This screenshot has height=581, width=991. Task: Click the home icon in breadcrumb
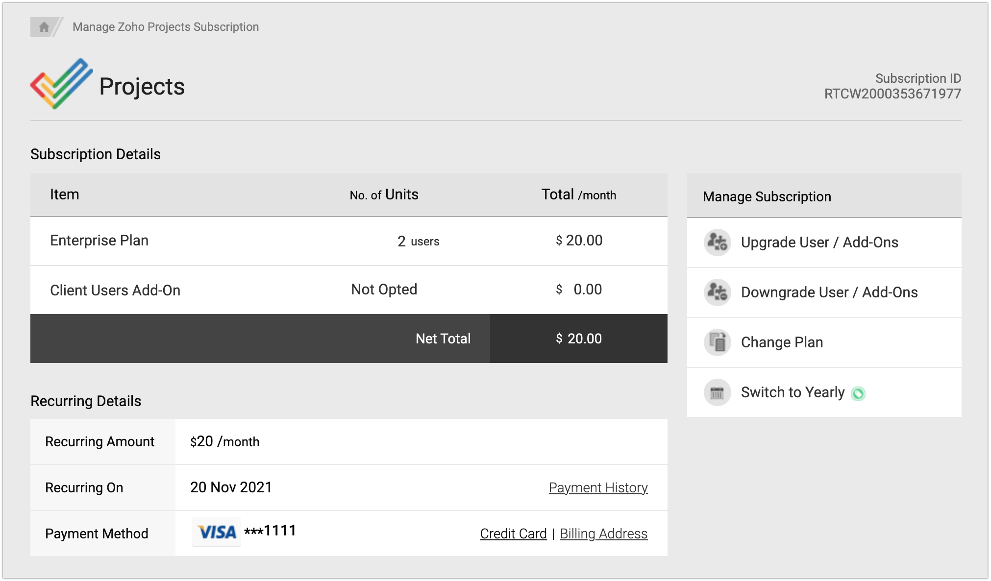[44, 27]
